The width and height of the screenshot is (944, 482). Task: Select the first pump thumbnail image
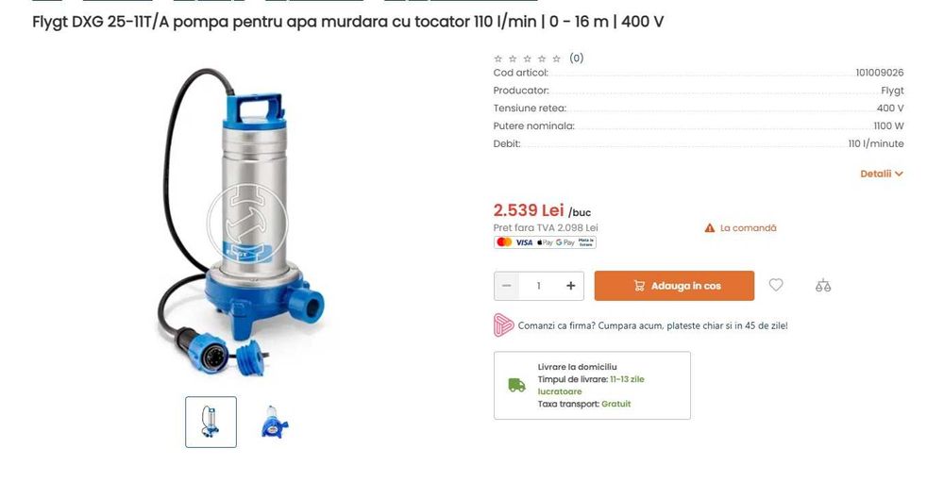tap(211, 422)
